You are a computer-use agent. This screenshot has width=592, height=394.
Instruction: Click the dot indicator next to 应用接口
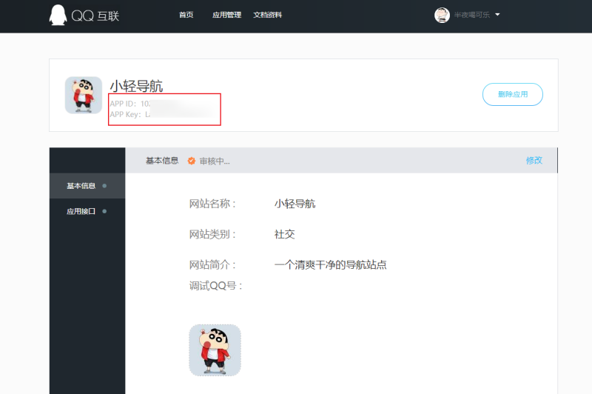tap(104, 211)
